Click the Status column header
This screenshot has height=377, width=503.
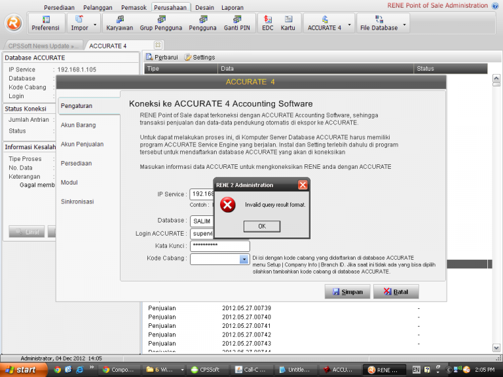point(451,69)
